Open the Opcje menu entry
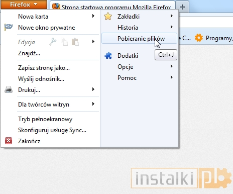This screenshot has height=194, width=233. click(126, 67)
